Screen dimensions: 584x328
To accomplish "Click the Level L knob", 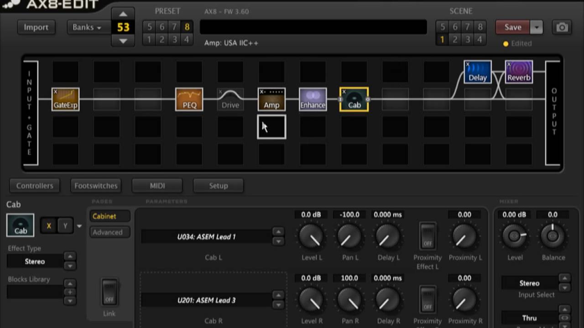I will [x=312, y=237].
